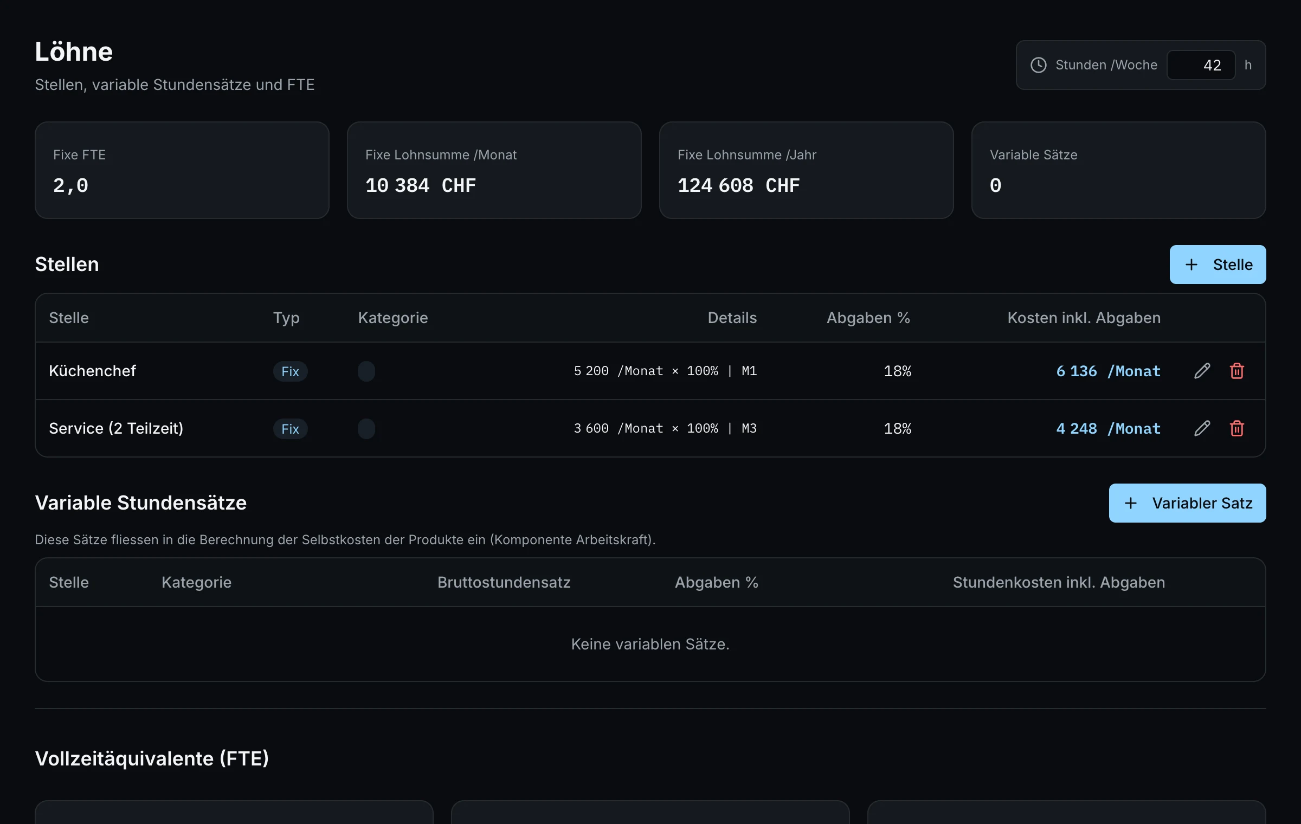Delete the Service (2 Teilzeit) row
Viewport: 1301px width, 824px height.
[x=1236, y=428]
